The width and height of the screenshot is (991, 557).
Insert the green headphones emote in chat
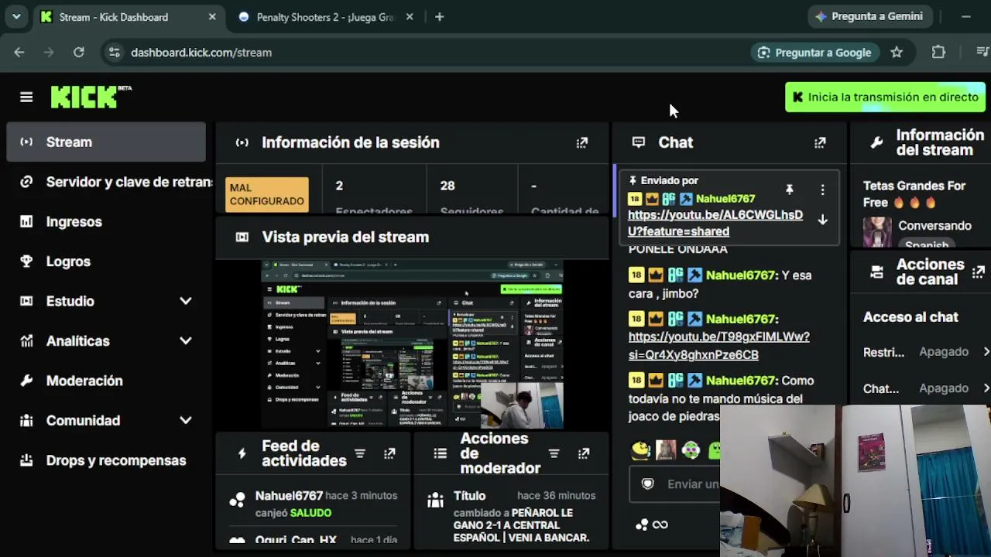691,449
